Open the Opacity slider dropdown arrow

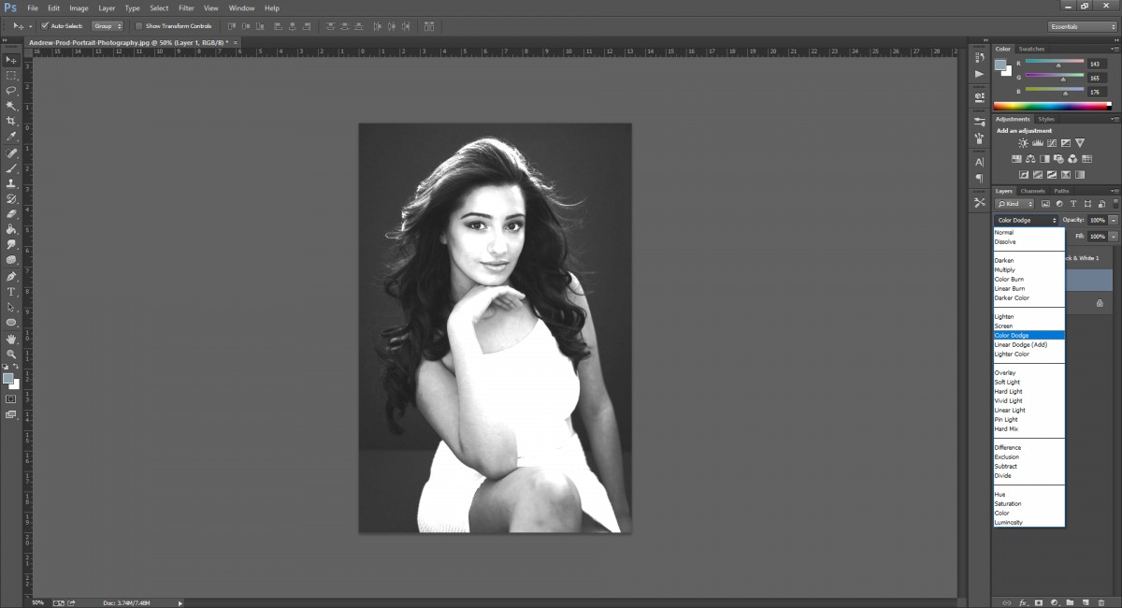pyautogui.click(x=1113, y=220)
